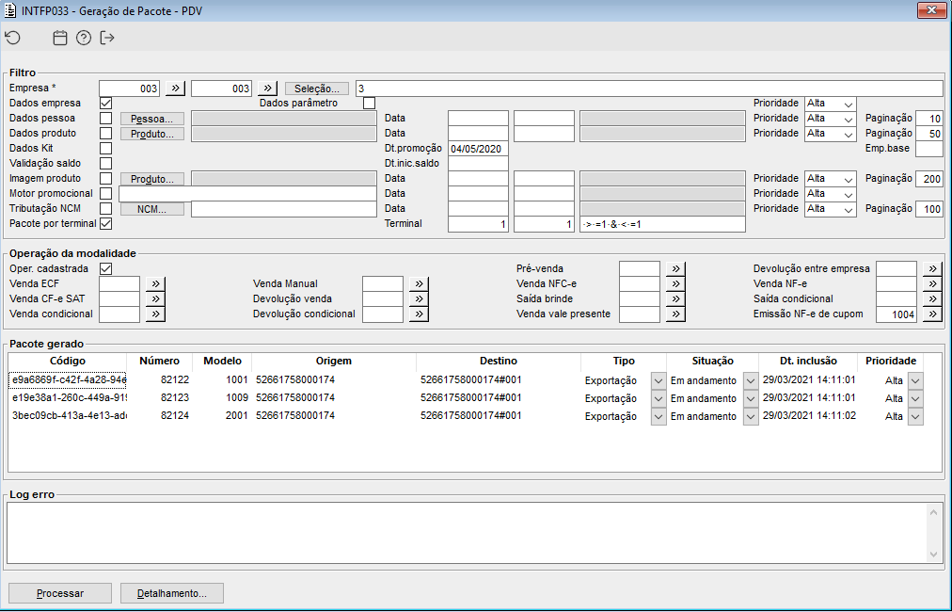Open Prioridade dropdown for Dados pessoa

[830, 119]
